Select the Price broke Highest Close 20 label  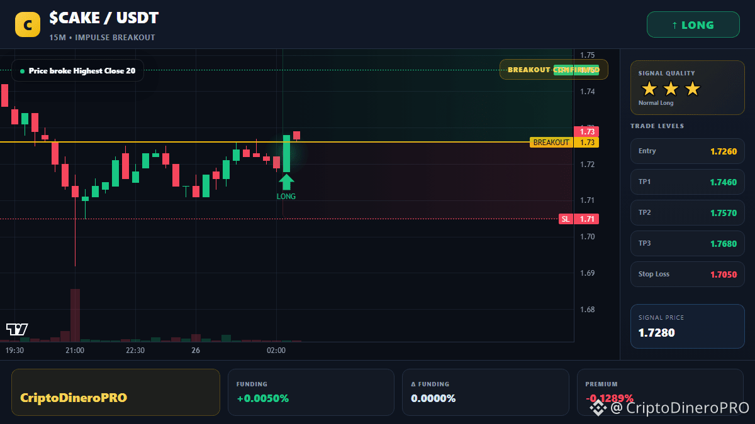[x=82, y=71]
